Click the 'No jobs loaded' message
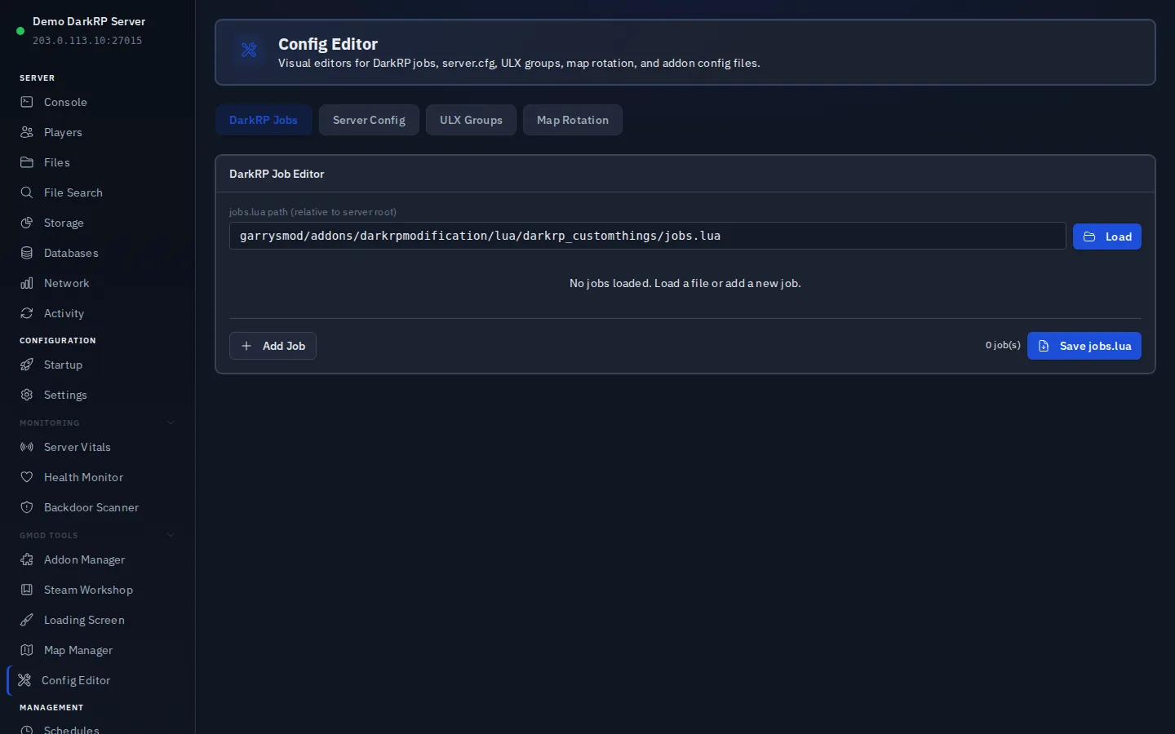The image size is (1175, 734). pos(685,283)
